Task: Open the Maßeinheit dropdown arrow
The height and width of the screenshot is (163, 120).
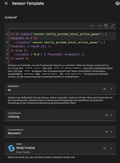Action: click(111, 89)
